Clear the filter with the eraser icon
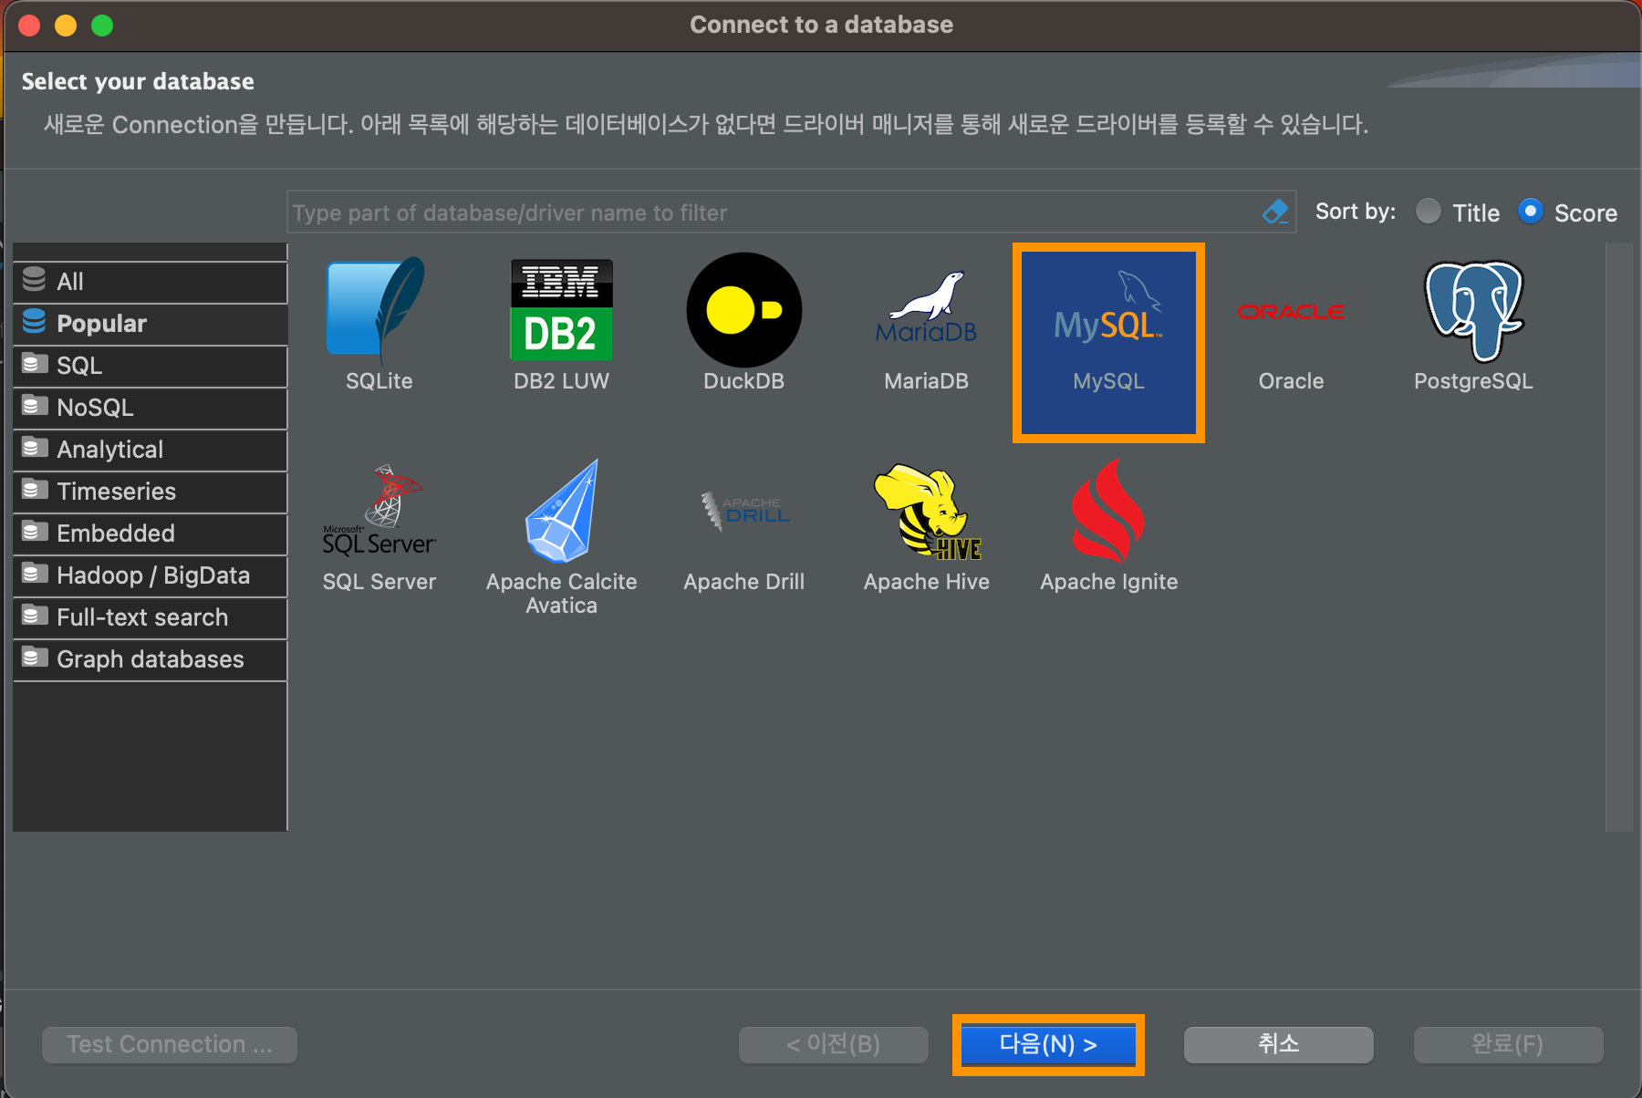Viewport: 1642px width, 1098px height. point(1275,212)
